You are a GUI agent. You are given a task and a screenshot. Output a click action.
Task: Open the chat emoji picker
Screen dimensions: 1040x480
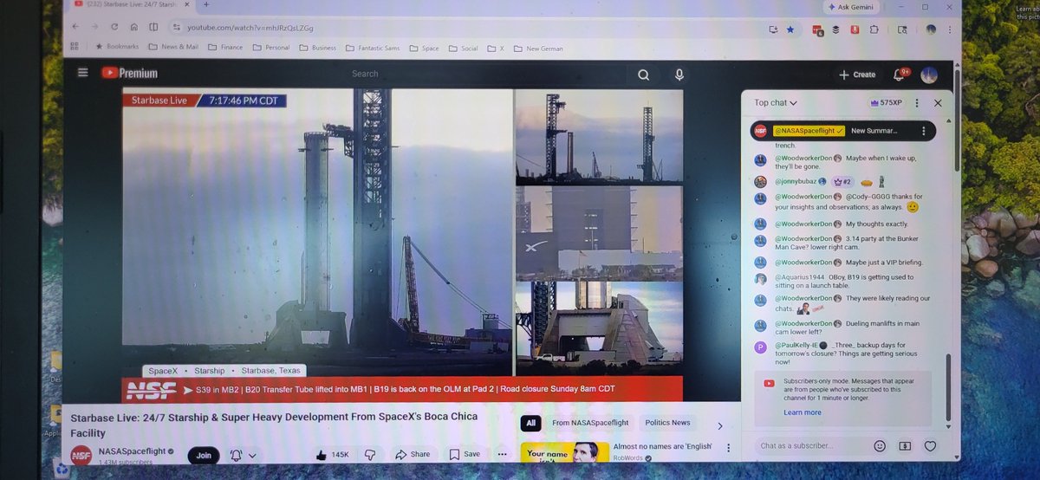[x=880, y=445]
